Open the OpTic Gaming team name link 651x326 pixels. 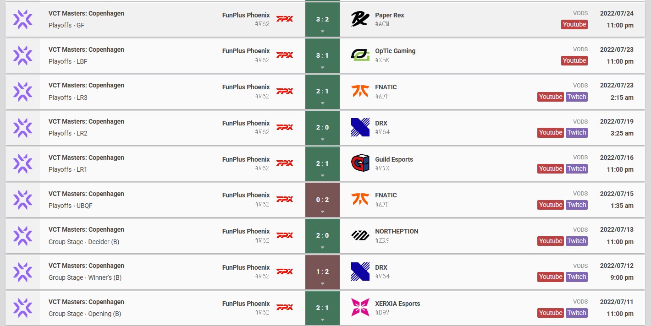[x=395, y=51]
